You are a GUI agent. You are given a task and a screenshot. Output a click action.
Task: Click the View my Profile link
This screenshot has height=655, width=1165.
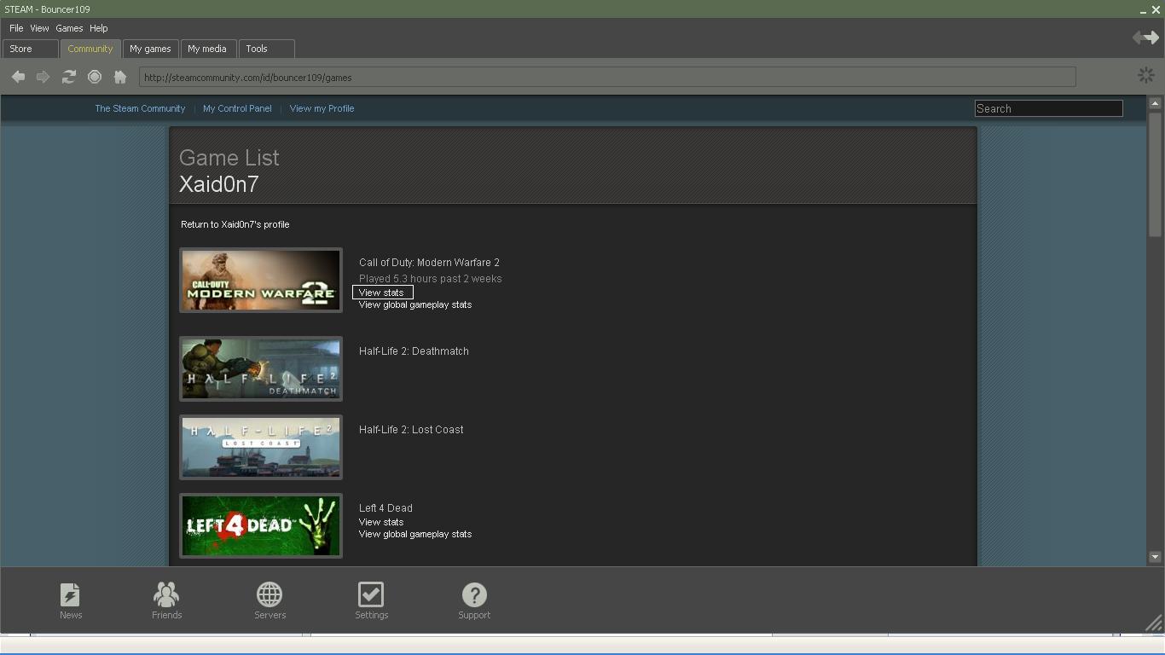pyautogui.click(x=322, y=108)
